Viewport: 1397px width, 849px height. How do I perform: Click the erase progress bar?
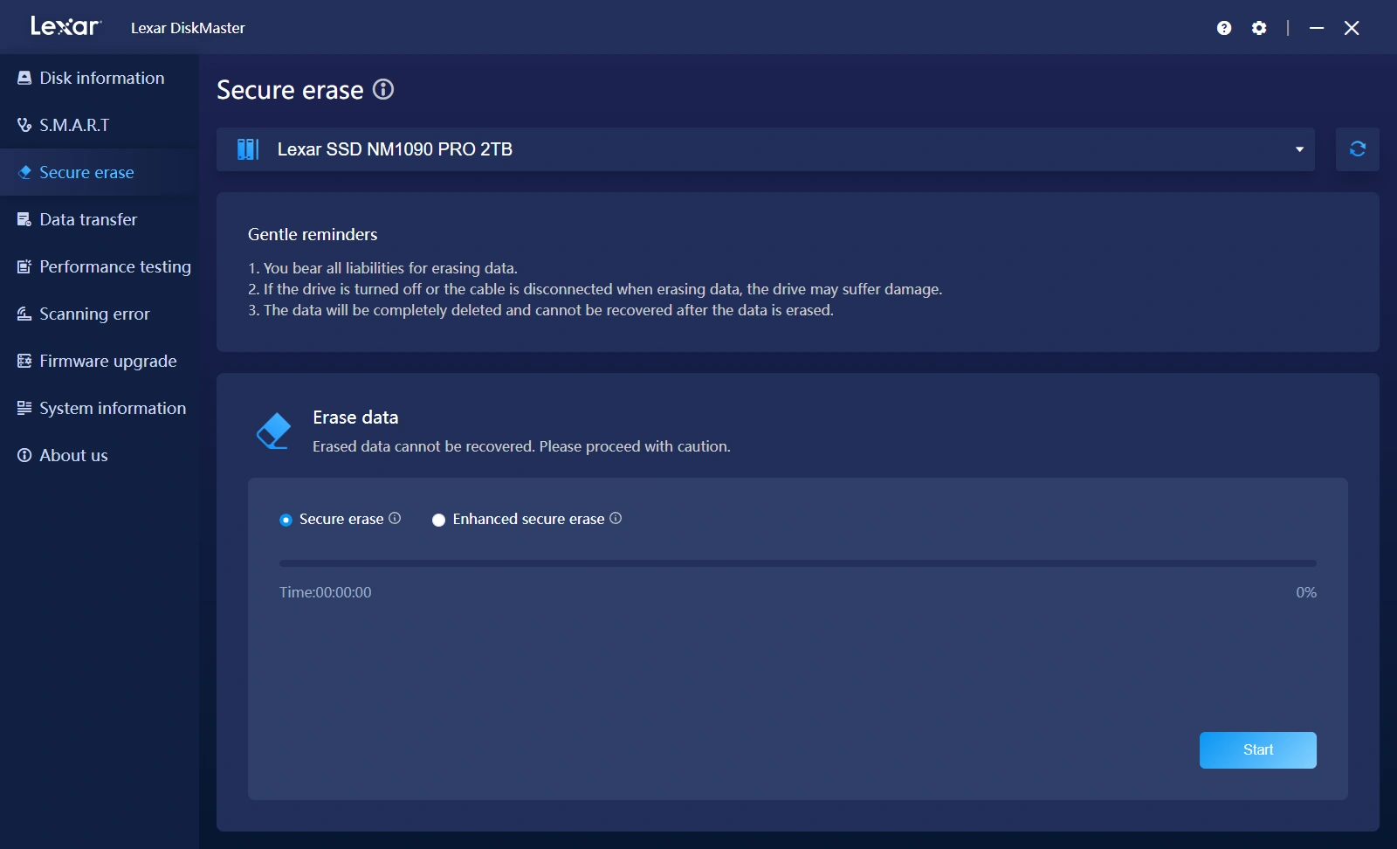(798, 563)
